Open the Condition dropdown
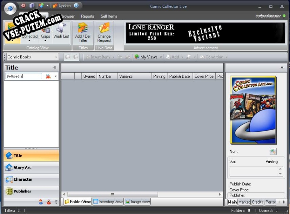The width and height of the screenshot is (290, 214). (x=214, y=57)
